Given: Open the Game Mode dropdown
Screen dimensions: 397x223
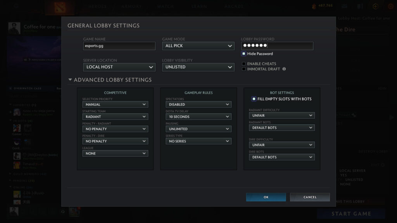Looking at the screenshot, I should (x=198, y=46).
